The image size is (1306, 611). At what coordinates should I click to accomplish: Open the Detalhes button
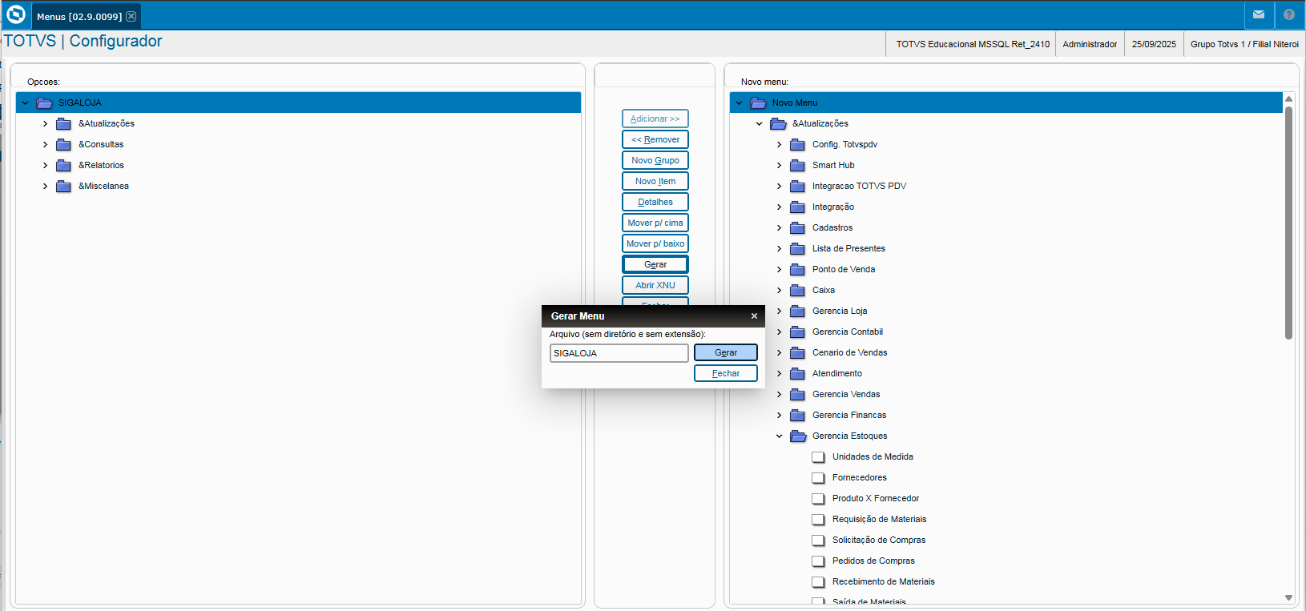[x=655, y=202]
